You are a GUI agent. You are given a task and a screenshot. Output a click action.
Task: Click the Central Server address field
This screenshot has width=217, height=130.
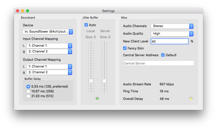coord(158,63)
